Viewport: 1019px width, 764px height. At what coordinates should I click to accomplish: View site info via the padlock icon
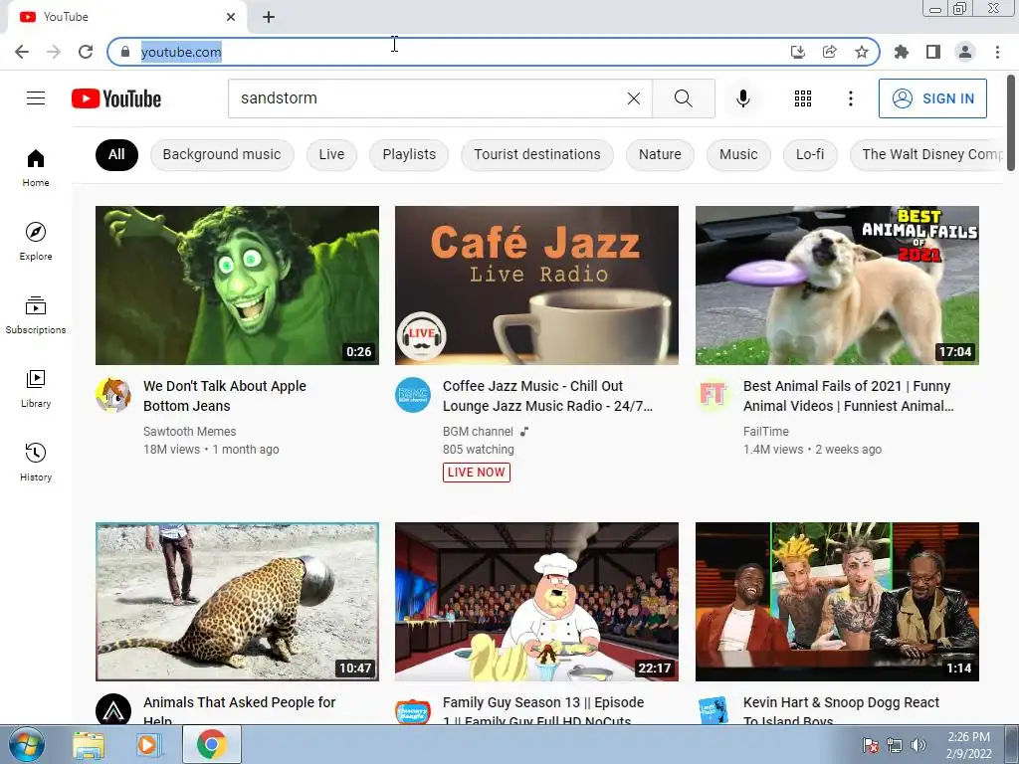[125, 52]
